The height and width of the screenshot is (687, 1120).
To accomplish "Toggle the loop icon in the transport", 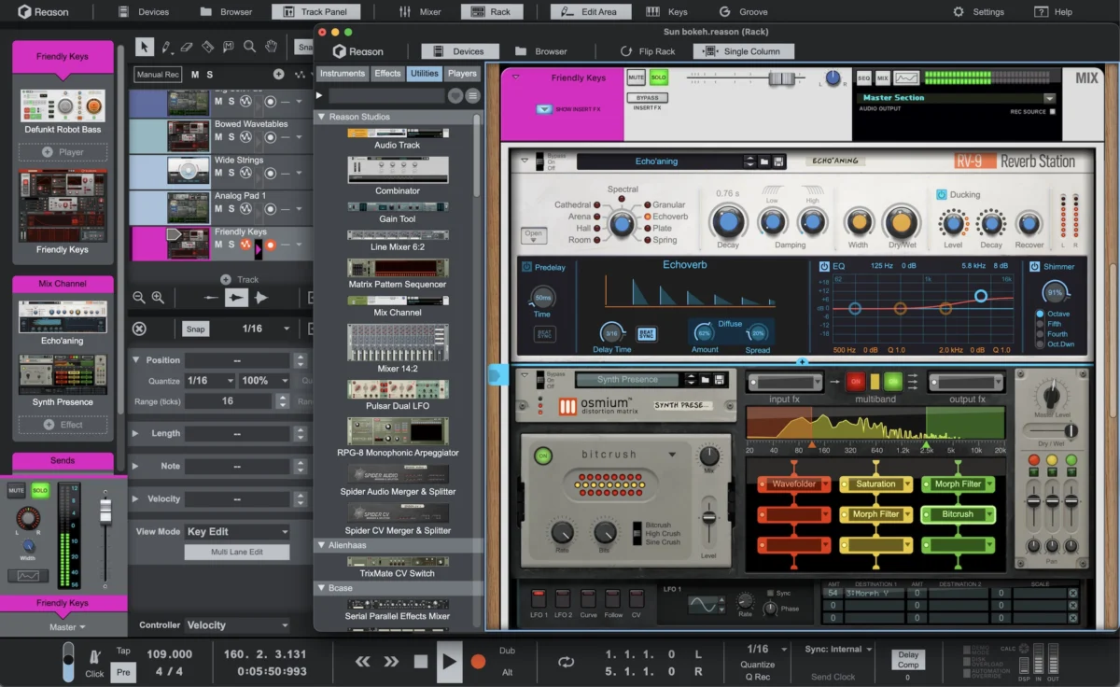I will coord(566,662).
